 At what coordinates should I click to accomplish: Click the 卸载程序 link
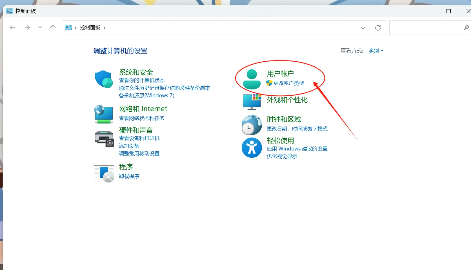point(129,176)
